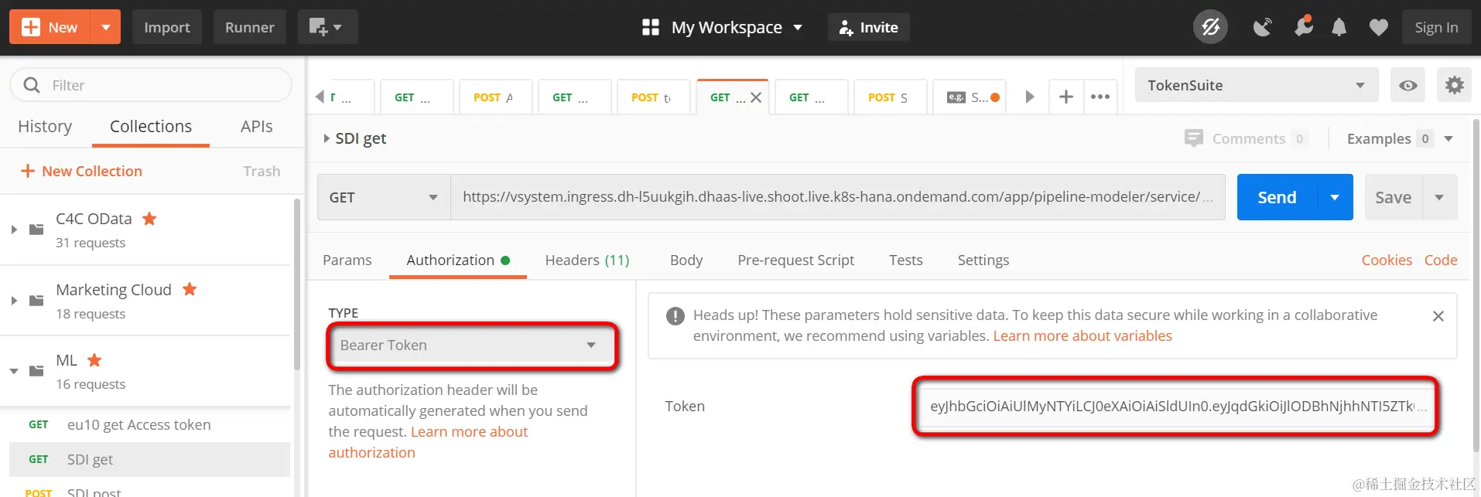The height and width of the screenshot is (497, 1481).
Task: Switch to the Tests tab
Action: tap(905, 260)
